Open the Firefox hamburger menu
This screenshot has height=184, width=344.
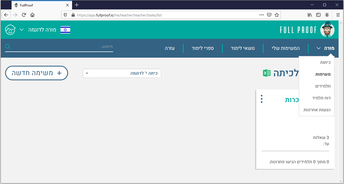point(338,15)
